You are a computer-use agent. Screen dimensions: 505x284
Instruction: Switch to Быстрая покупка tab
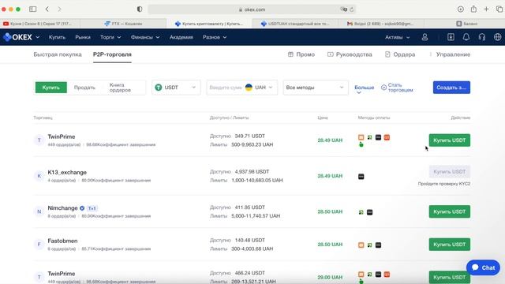coord(58,54)
